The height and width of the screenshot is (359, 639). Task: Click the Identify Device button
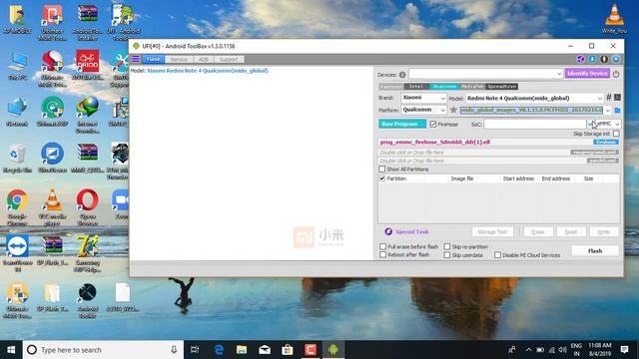tap(587, 74)
